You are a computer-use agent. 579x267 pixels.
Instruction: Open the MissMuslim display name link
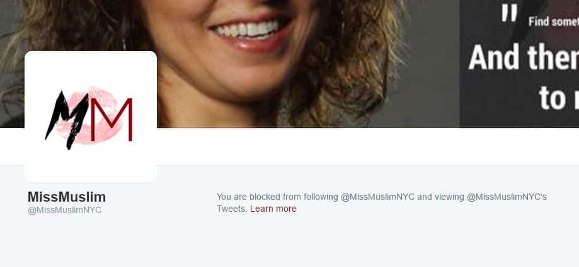[x=66, y=197]
